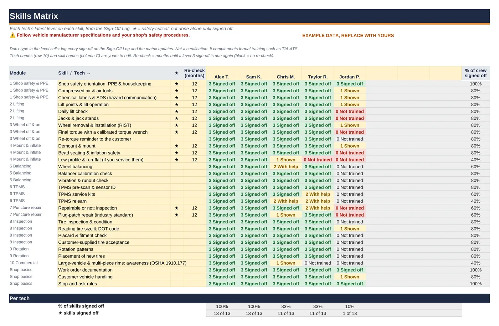Select the "% of crew signed off" header
The width and height of the screenshot is (499, 326).
[x=475, y=73]
